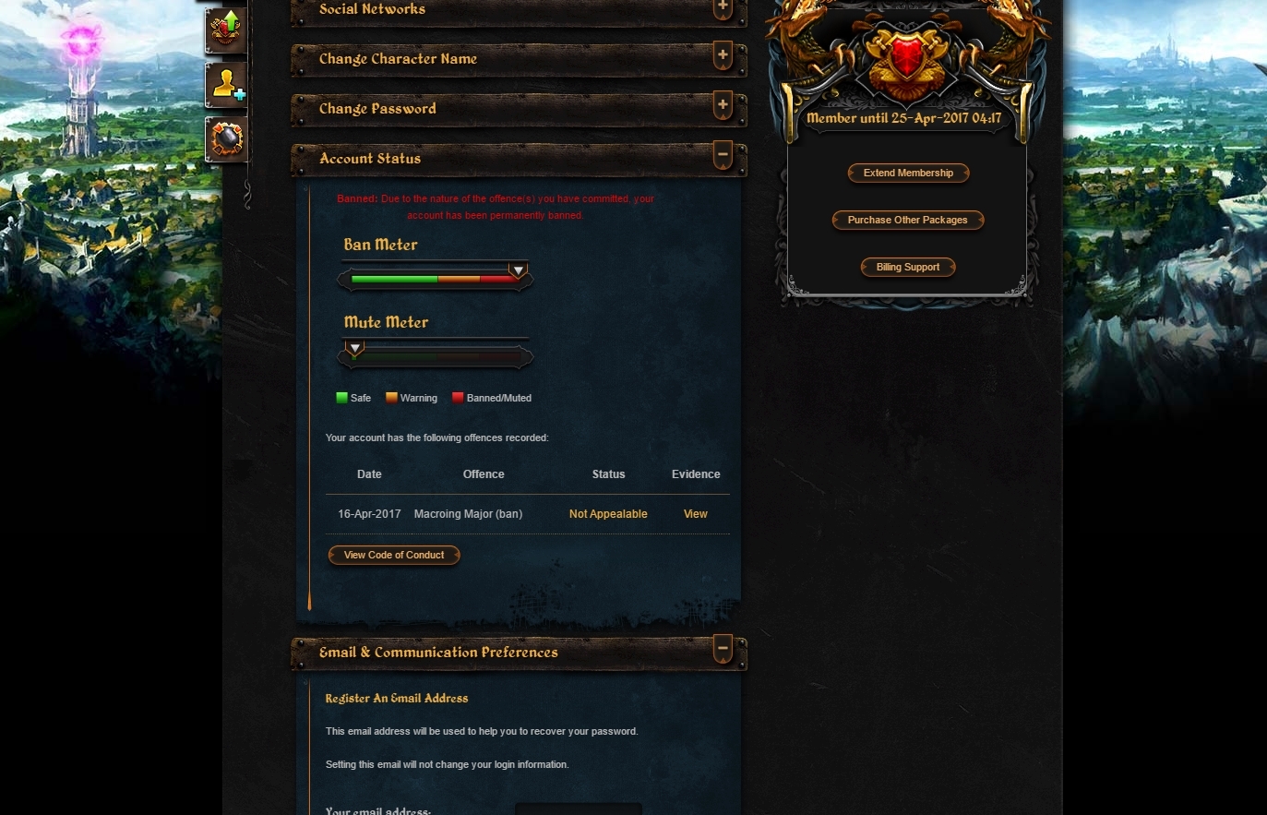Expand the Social Networks section
1267x815 pixels.
coord(723,9)
